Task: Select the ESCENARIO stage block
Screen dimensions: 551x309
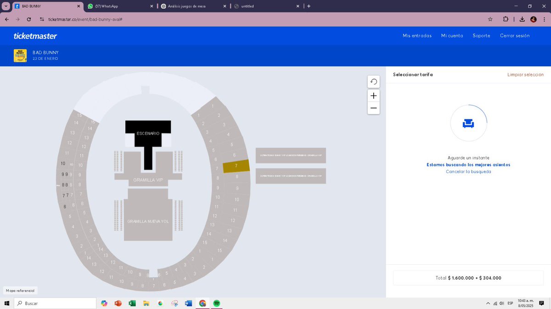Action: [x=148, y=133]
